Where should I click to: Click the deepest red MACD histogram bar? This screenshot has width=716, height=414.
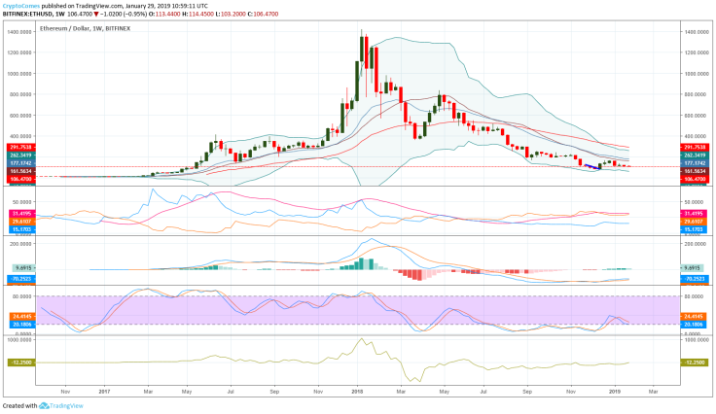[419, 275]
